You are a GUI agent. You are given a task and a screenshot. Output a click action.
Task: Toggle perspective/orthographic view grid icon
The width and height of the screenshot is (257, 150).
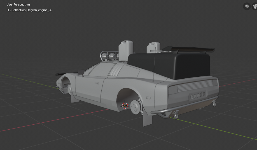tap(247, 6)
